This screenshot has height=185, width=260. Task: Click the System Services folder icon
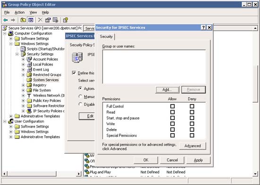pyautogui.click(x=29, y=80)
